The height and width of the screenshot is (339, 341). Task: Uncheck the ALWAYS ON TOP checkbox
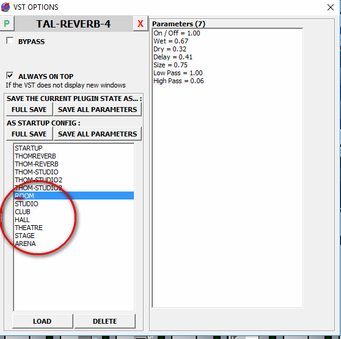10,75
